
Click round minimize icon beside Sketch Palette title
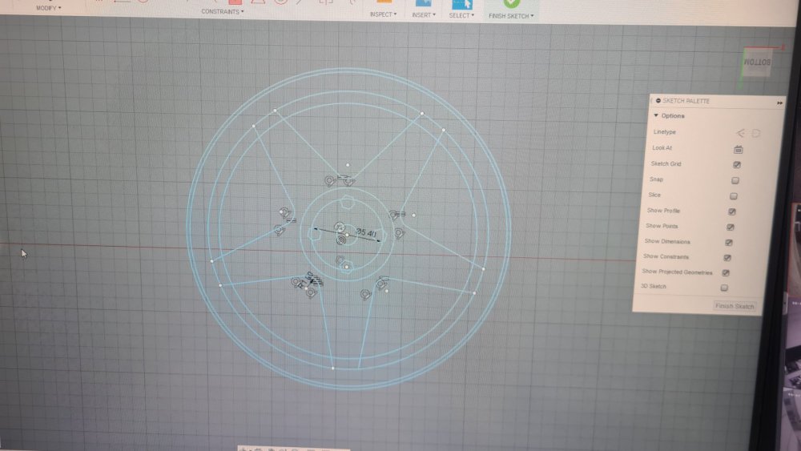pos(658,101)
